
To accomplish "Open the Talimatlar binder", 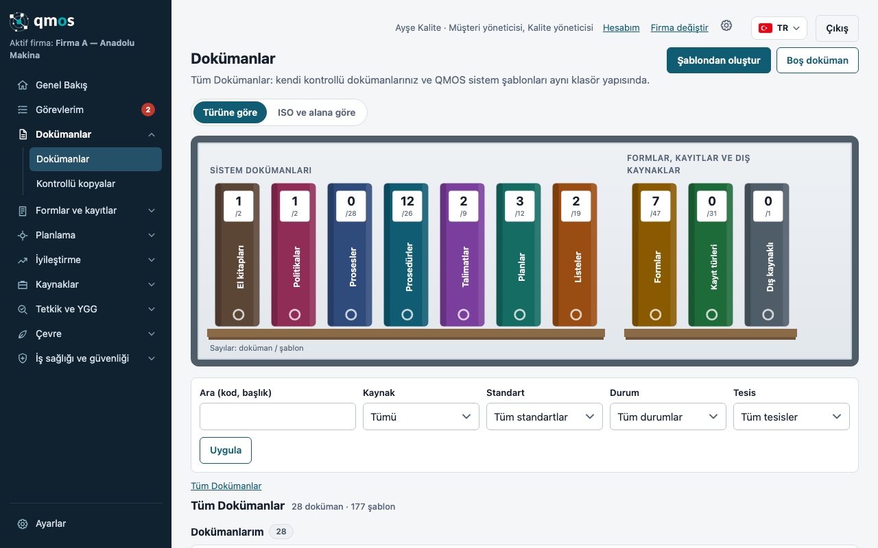I will click(x=462, y=255).
